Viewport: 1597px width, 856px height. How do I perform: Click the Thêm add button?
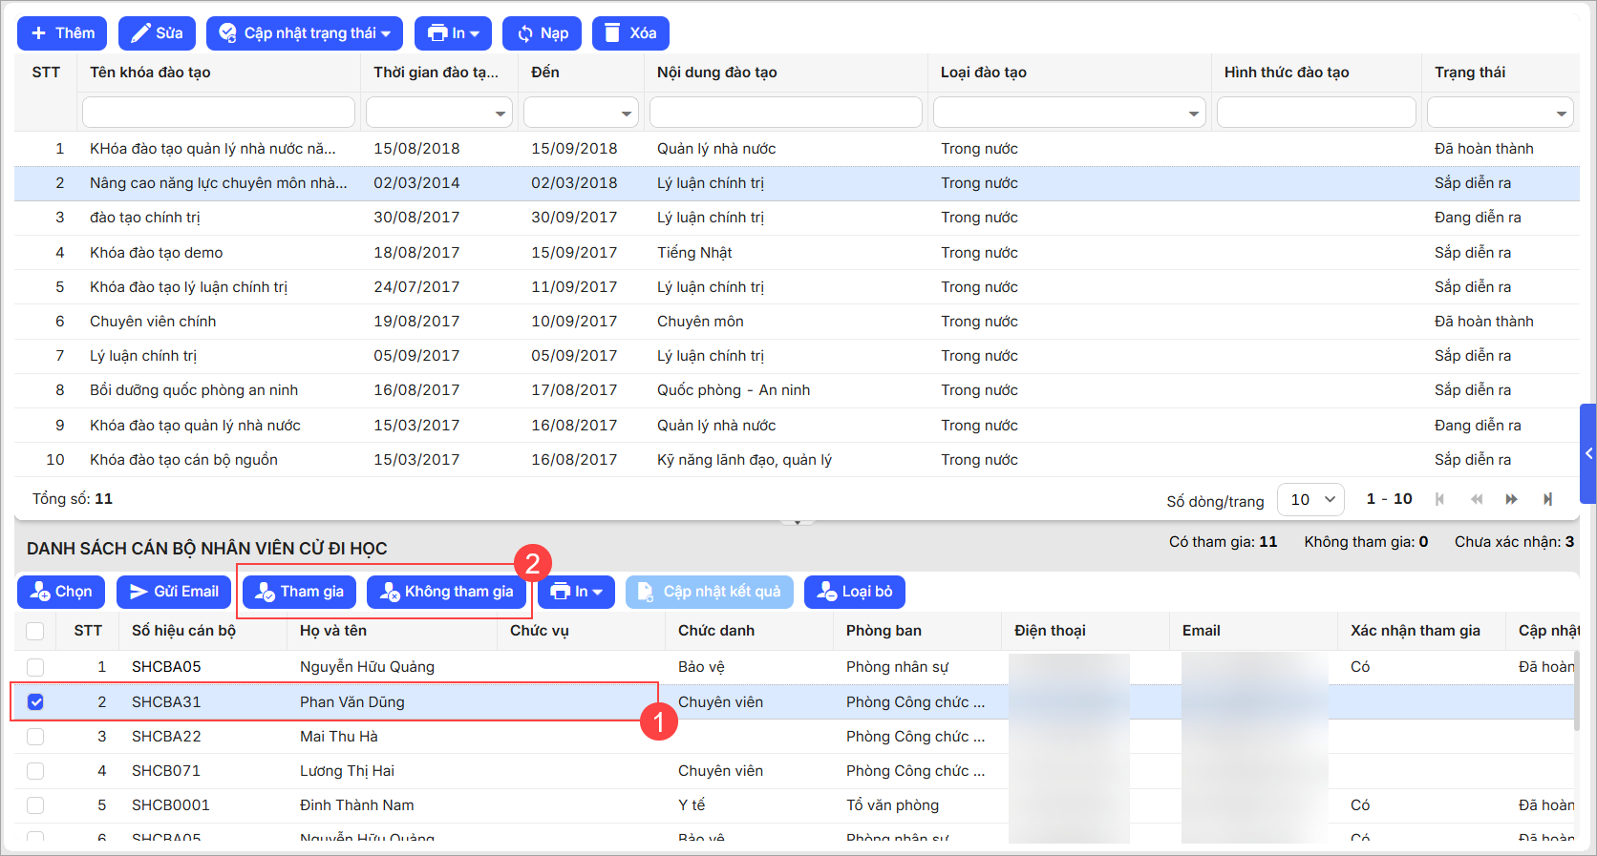point(62,33)
